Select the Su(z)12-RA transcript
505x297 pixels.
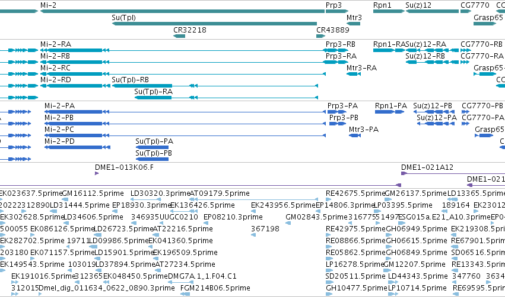point(432,50)
